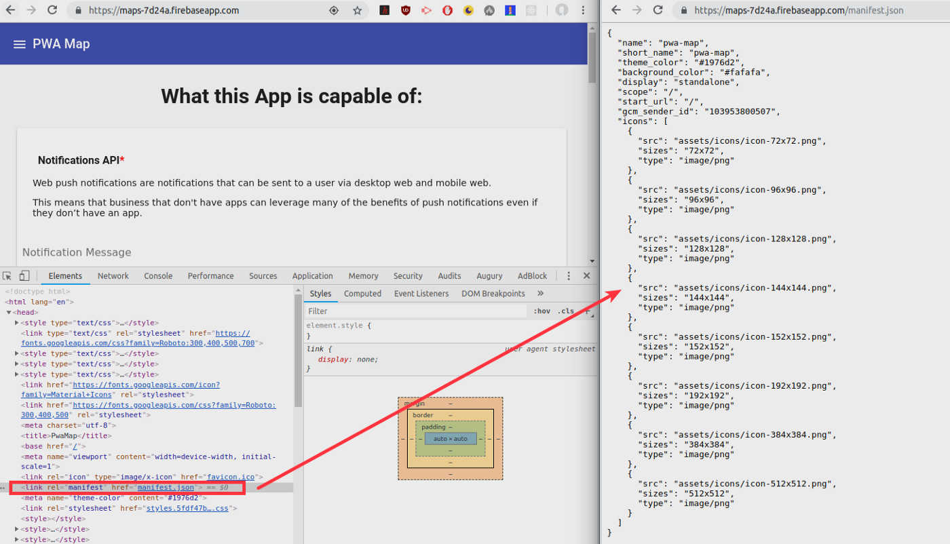The image size is (950, 544).
Task: Open the Augury tab
Action: click(489, 276)
